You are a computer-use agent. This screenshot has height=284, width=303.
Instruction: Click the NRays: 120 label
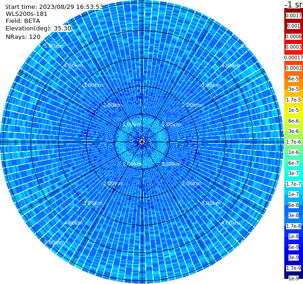click(x=23, y=36)
